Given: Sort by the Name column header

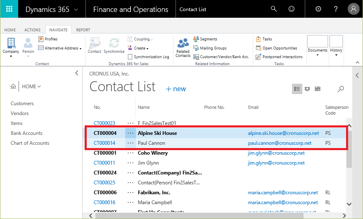Looking at the screenshot, I should pos(144,107).
